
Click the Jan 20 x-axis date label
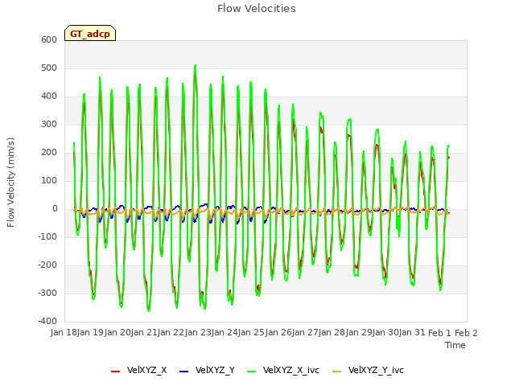coord(117,333)
